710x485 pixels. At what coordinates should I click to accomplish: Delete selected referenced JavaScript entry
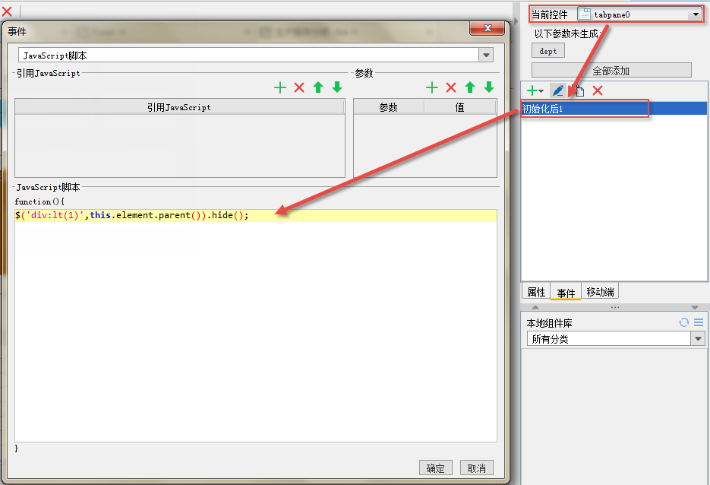299,87
